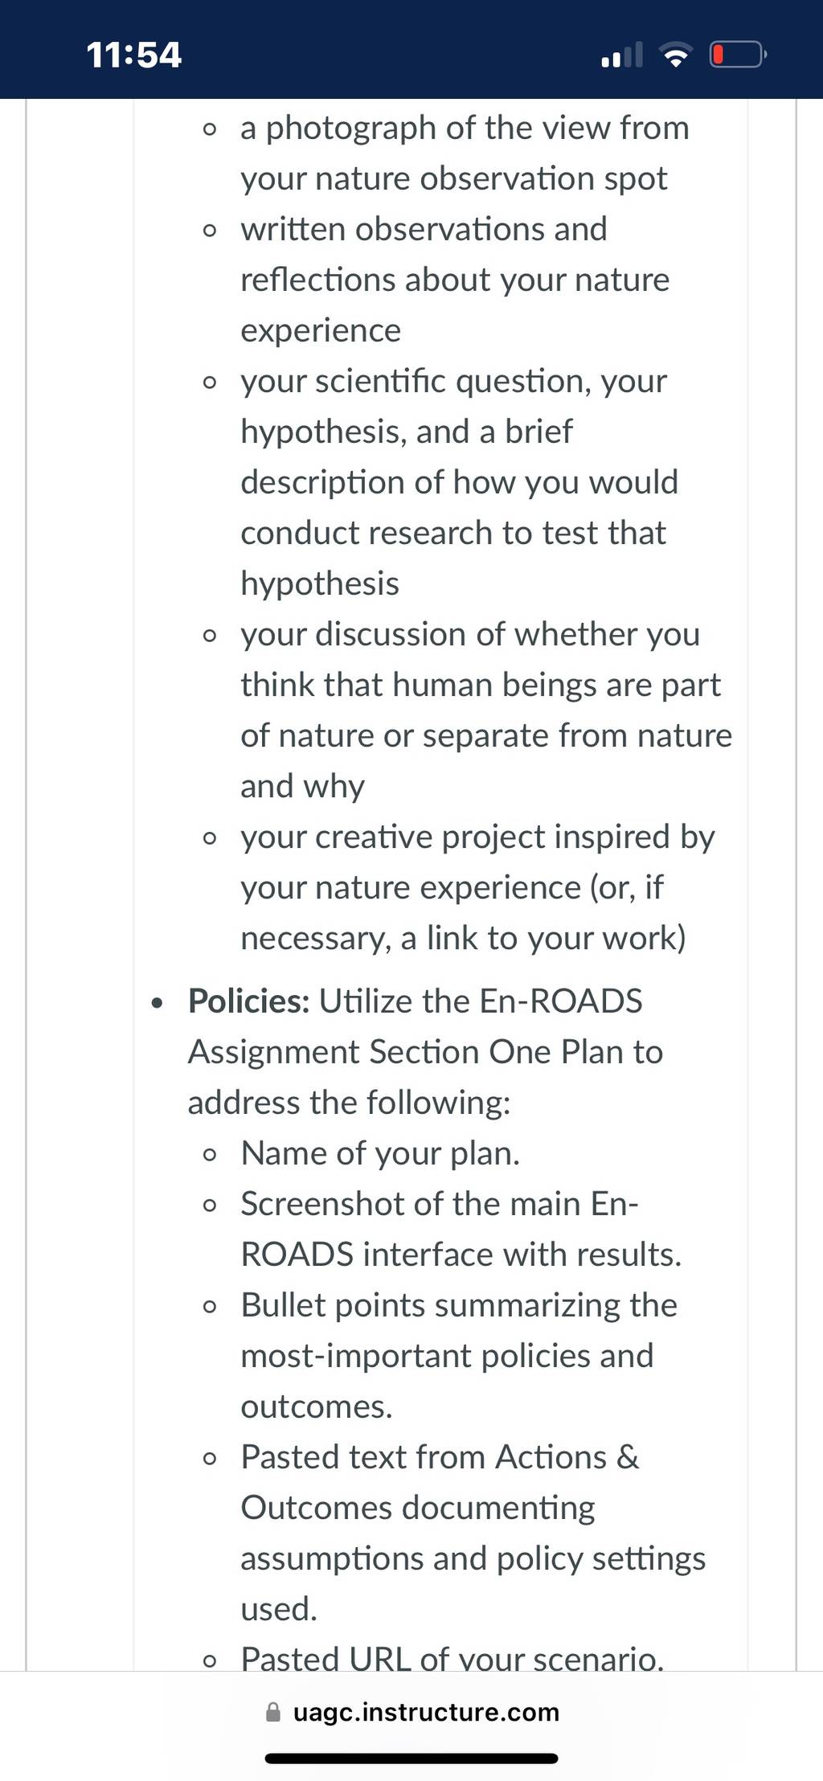Tap the 'Name of your plan.' item
Viewport: 823px width, 1781px height.
(x=380, y=1153)
